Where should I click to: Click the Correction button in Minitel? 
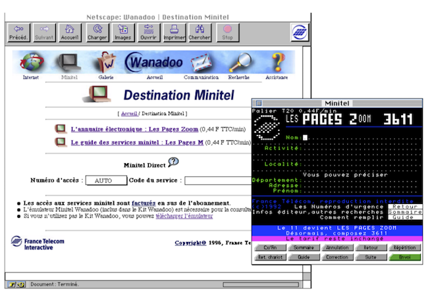(336, 257)
